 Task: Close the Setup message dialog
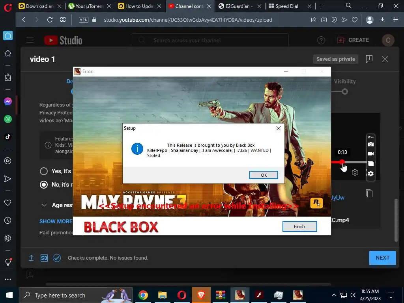[x=279, y=128]
